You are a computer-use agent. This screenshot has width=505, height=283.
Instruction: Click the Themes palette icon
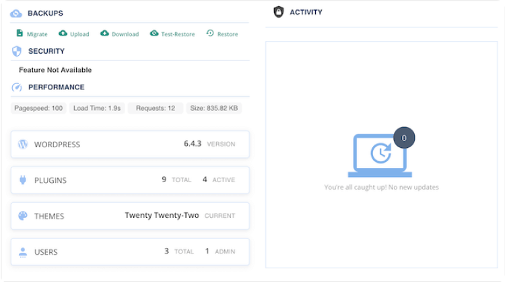pos(23,216)
